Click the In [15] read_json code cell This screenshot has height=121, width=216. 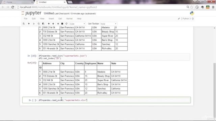point(114,57)
